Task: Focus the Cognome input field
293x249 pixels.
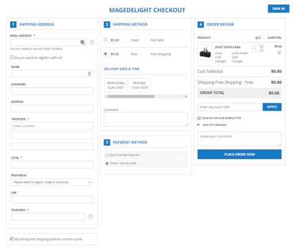Action: (x=52, y=91)
